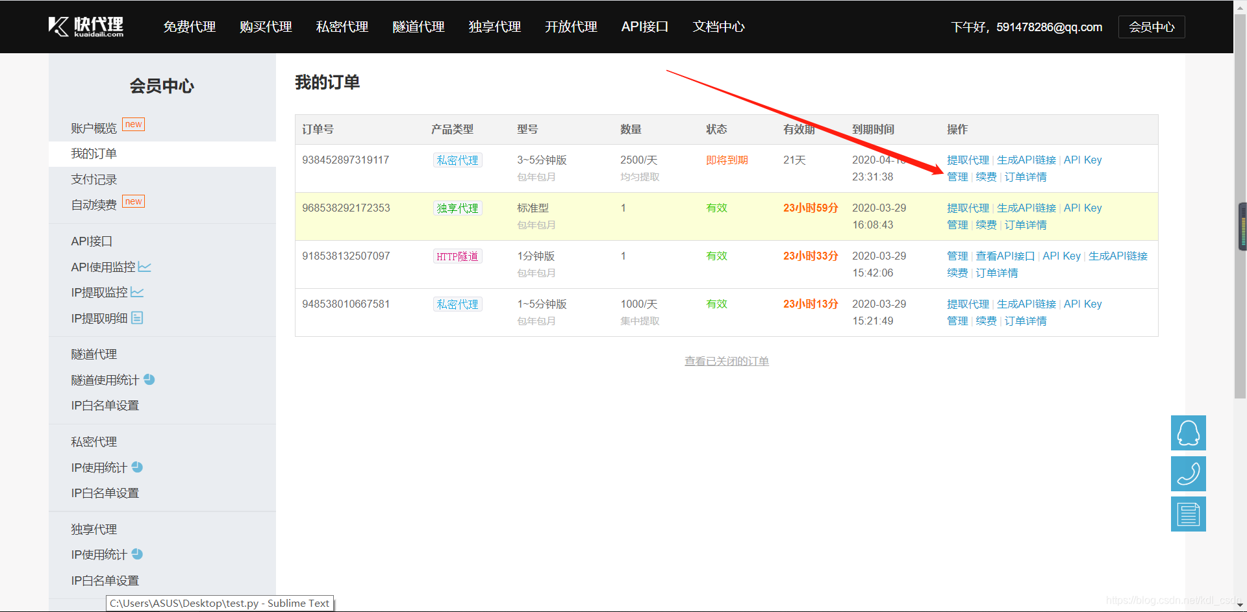Click account email 591478286@qq.com

click(x=1049, y=27)
